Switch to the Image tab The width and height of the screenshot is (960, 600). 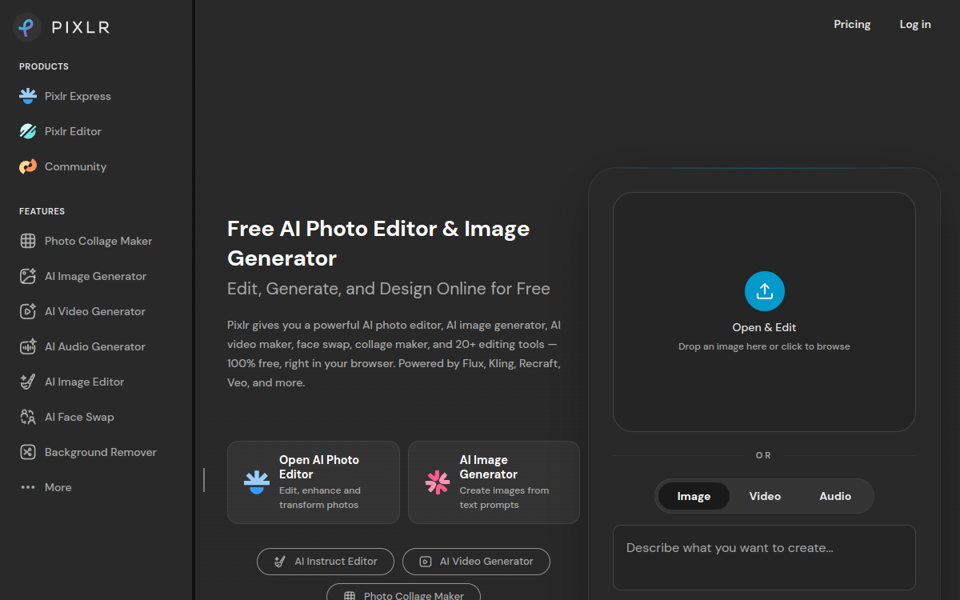click(694, 496)
